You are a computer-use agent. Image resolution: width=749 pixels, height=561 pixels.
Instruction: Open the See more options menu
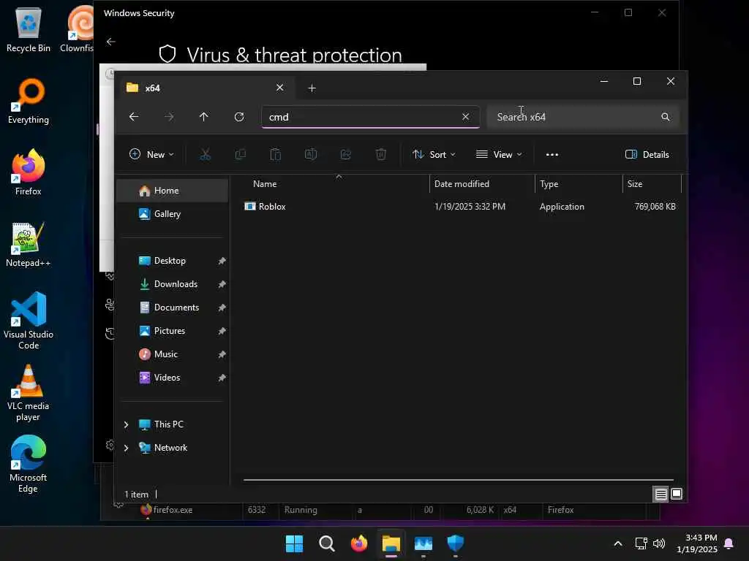pyautogui.click(x=552, y=155)
